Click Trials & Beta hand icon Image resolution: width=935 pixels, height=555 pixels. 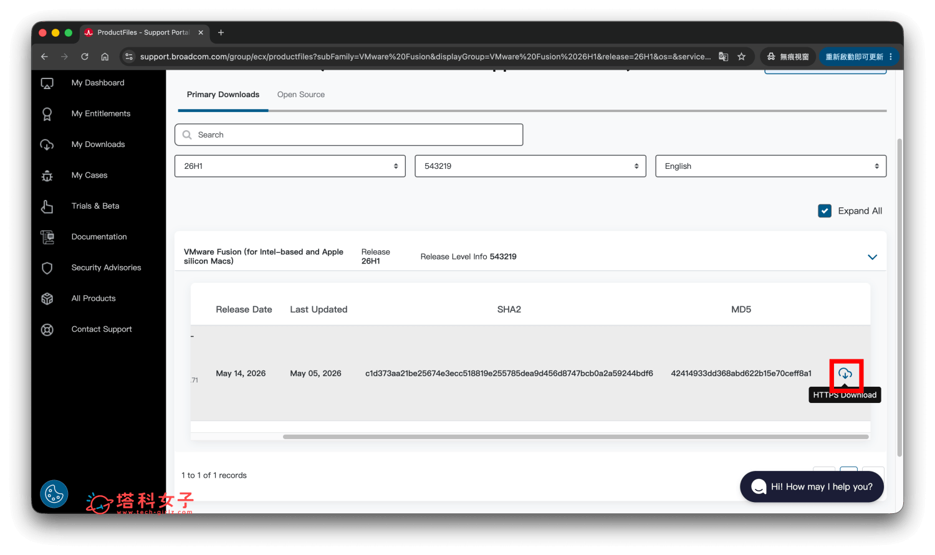tap(47, 206)
